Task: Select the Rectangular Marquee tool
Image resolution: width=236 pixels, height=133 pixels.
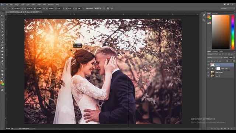Action: click(2, 19)
